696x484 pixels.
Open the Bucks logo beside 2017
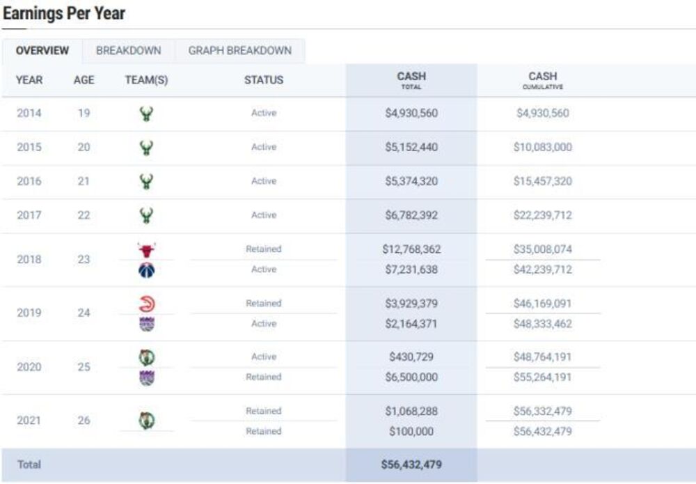click(146, 216)
